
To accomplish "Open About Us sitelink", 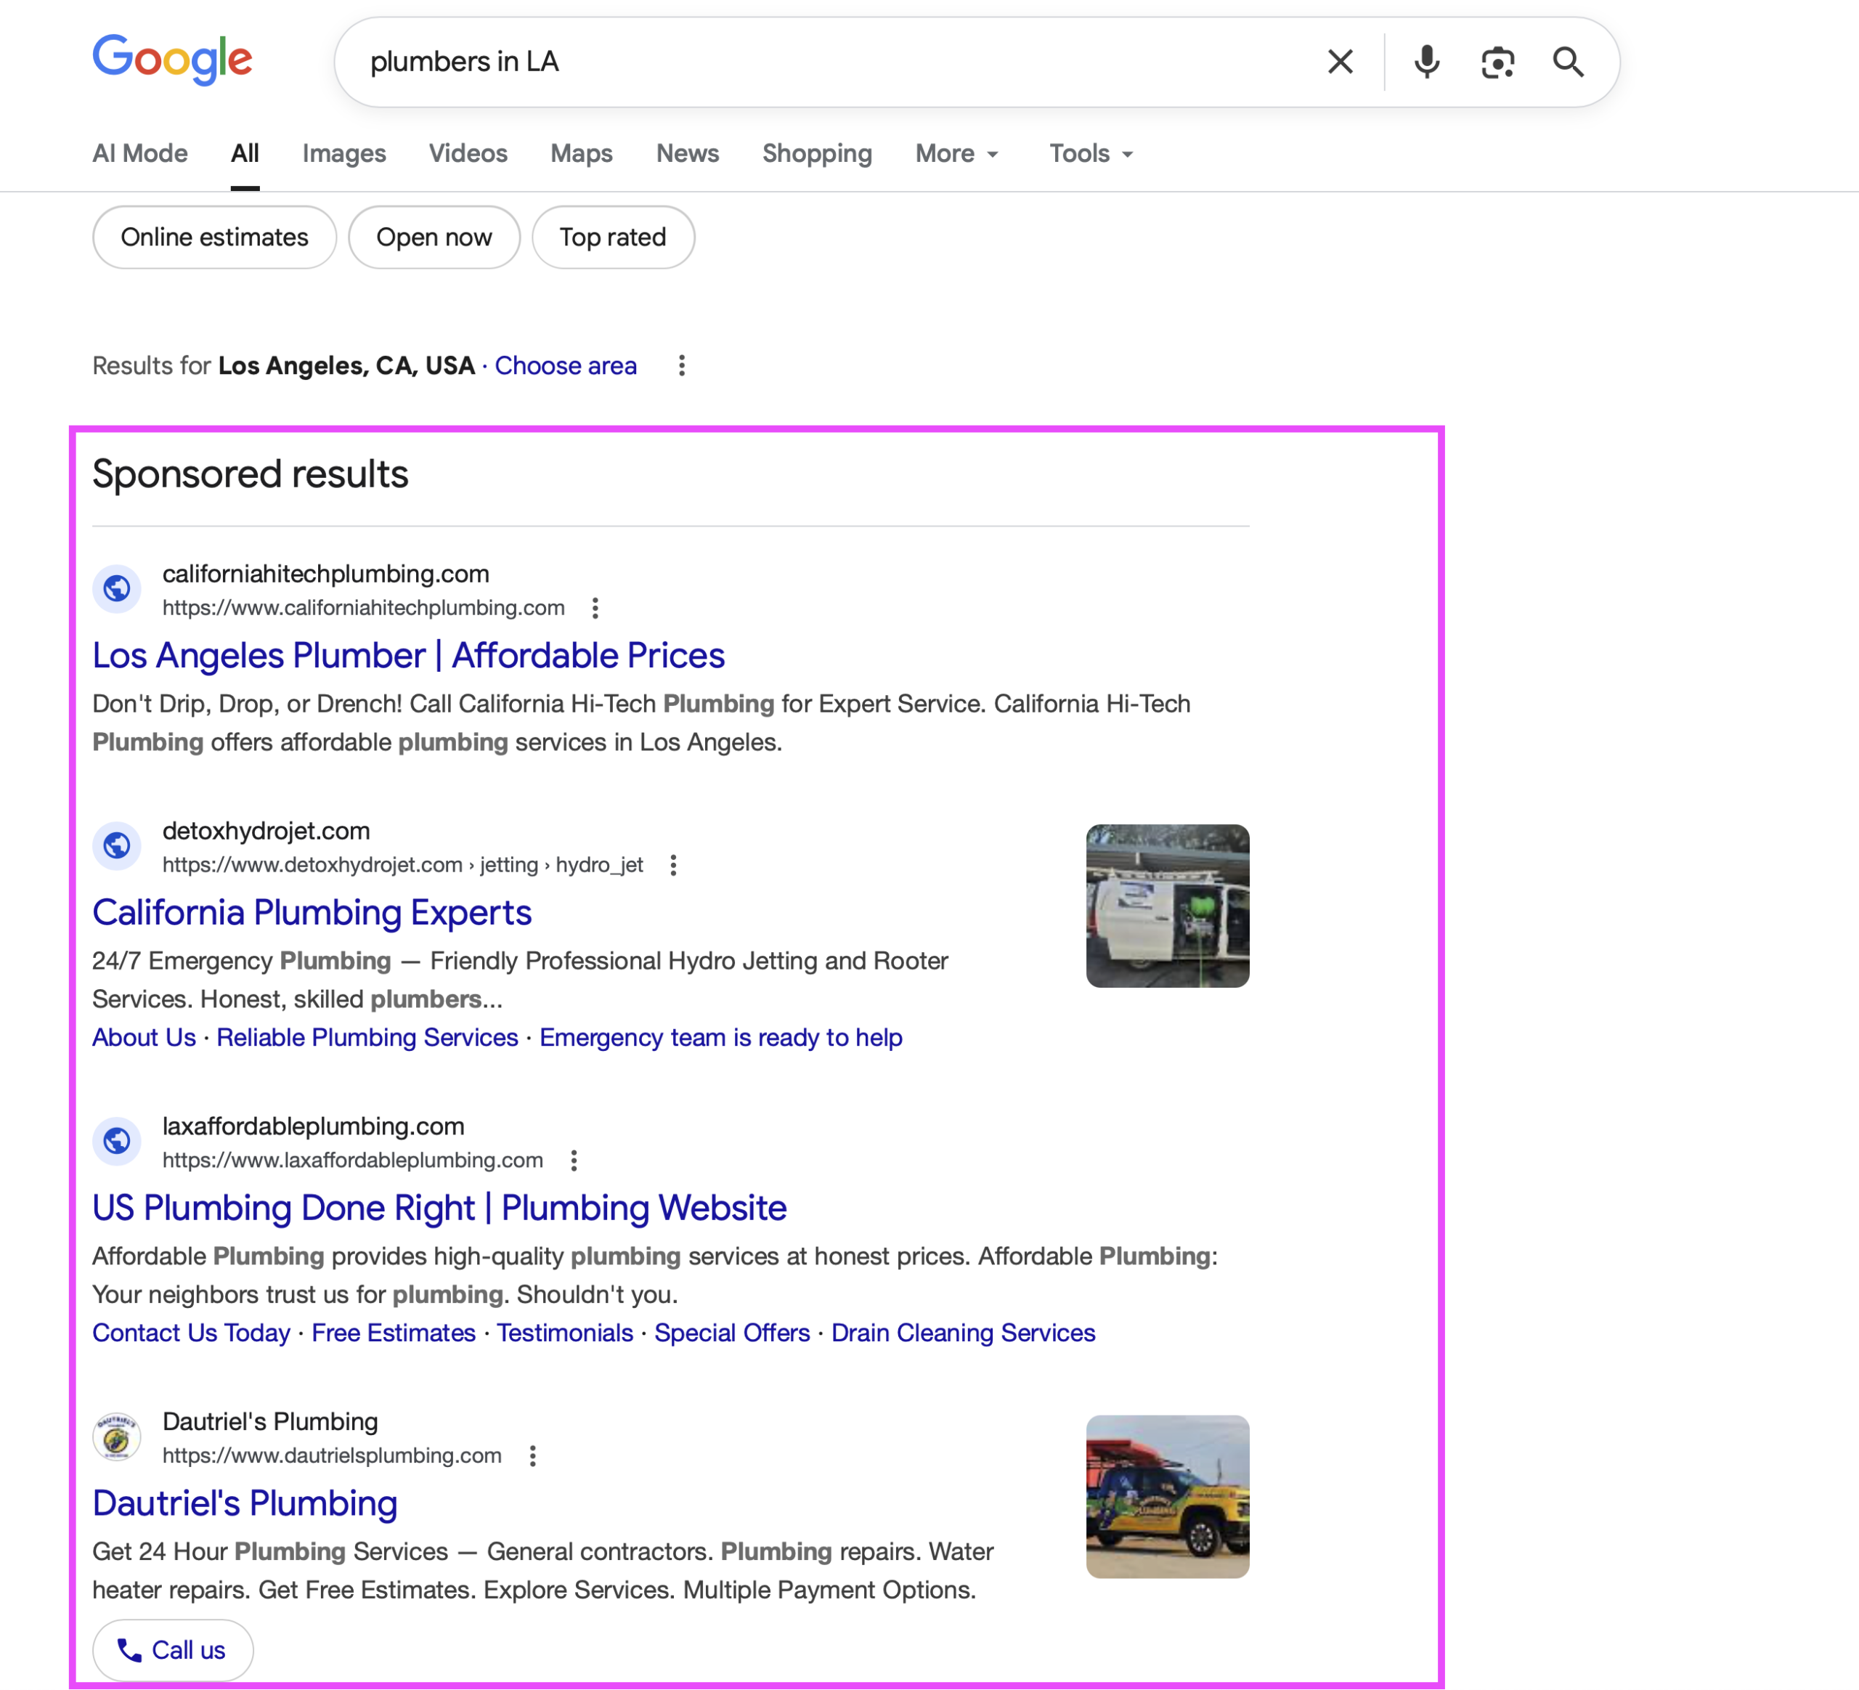I will pos(144,1037).
